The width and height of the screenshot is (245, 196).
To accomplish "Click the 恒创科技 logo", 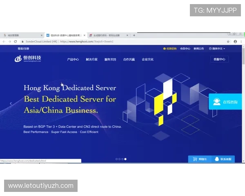I will click(28, 59).
